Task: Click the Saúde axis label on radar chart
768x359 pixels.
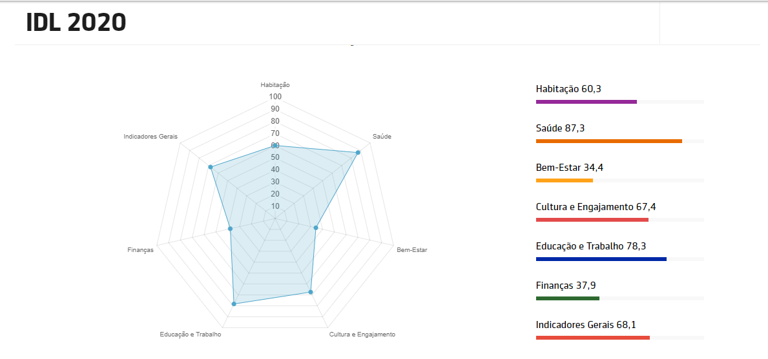Action: pos(382,137)
